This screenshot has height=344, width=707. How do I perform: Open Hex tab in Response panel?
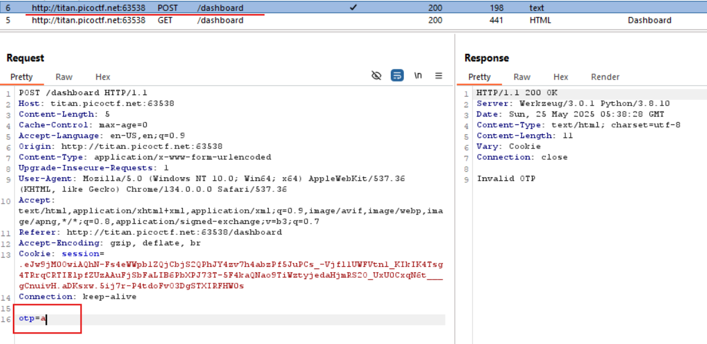560,77
